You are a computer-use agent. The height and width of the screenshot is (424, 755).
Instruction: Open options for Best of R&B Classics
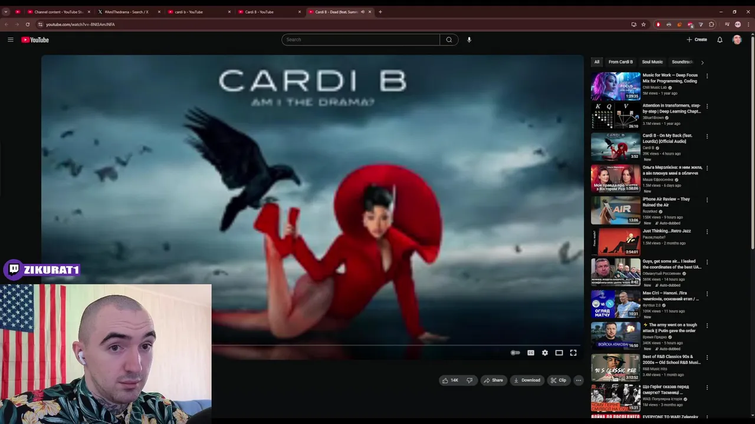(x=707, y=357)
